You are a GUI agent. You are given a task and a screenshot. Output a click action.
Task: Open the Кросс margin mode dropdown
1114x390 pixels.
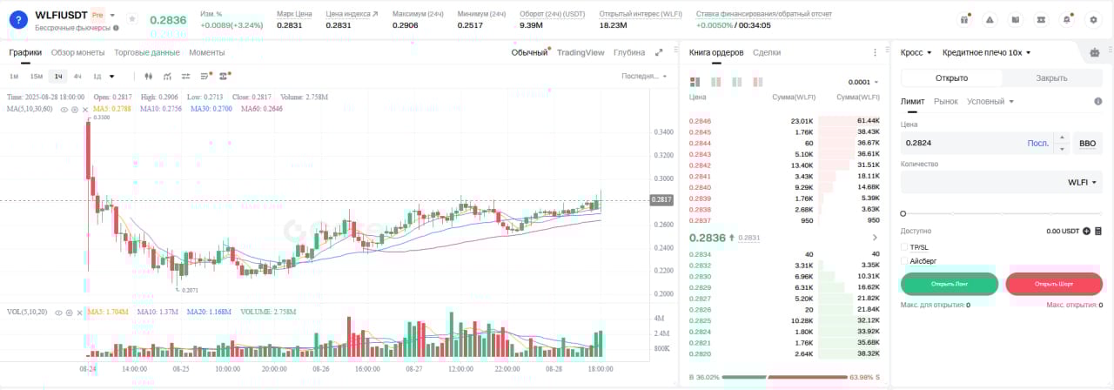point(916,52)
